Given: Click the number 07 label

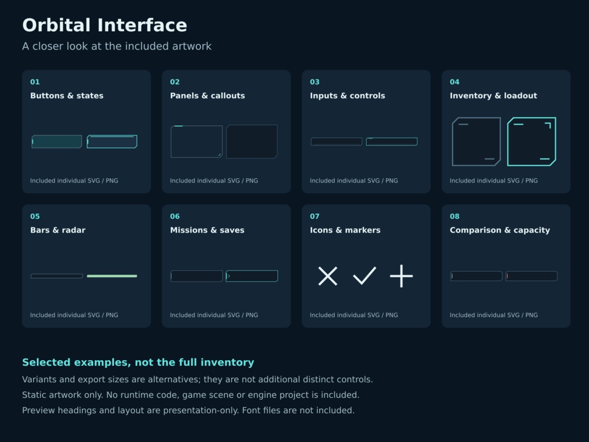Looking at the screenshot, I should point(315,216).
